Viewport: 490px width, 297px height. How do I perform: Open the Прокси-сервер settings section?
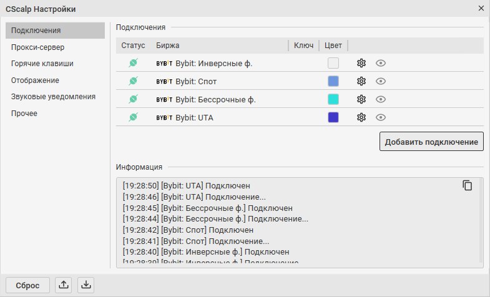pos(38,47)
